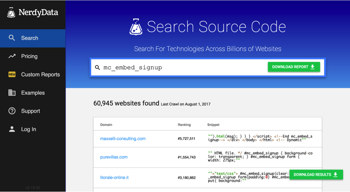Screen dimensions: 350x192
Task: Click the Support question mark icon
Action: coord(12,111)
